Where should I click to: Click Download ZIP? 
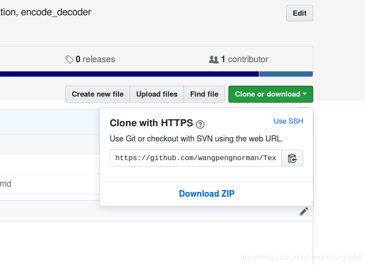[207, 194]
